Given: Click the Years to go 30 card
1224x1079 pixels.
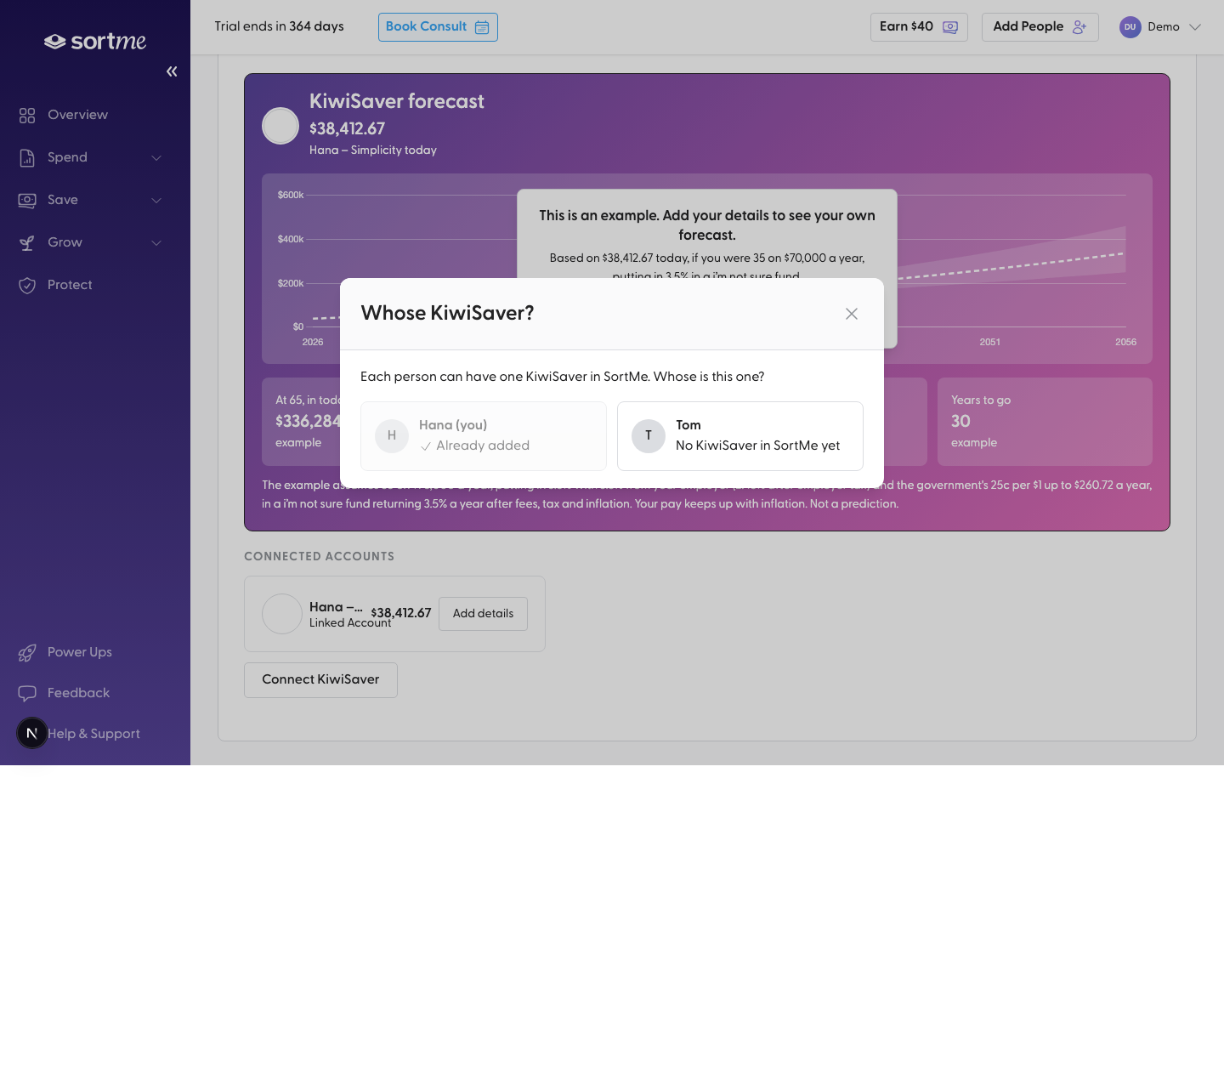Looking at the screenshot, I should 1045,422.
